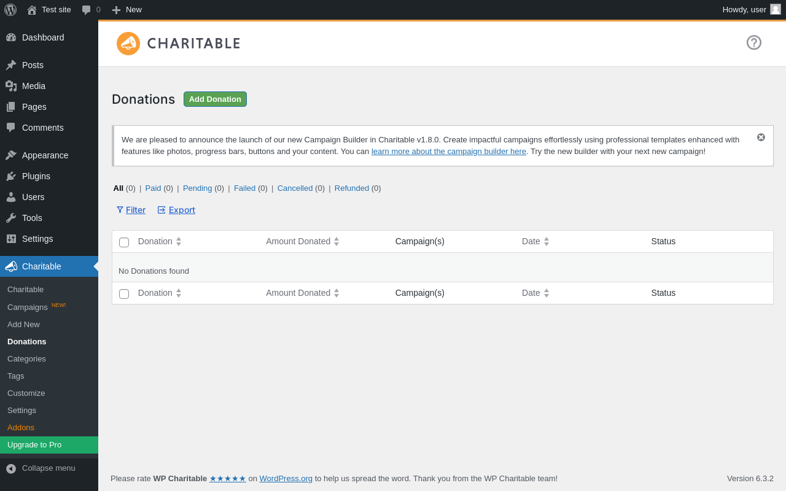Filter donations by Failed status
Screen dimensions: 786x491
244,188
